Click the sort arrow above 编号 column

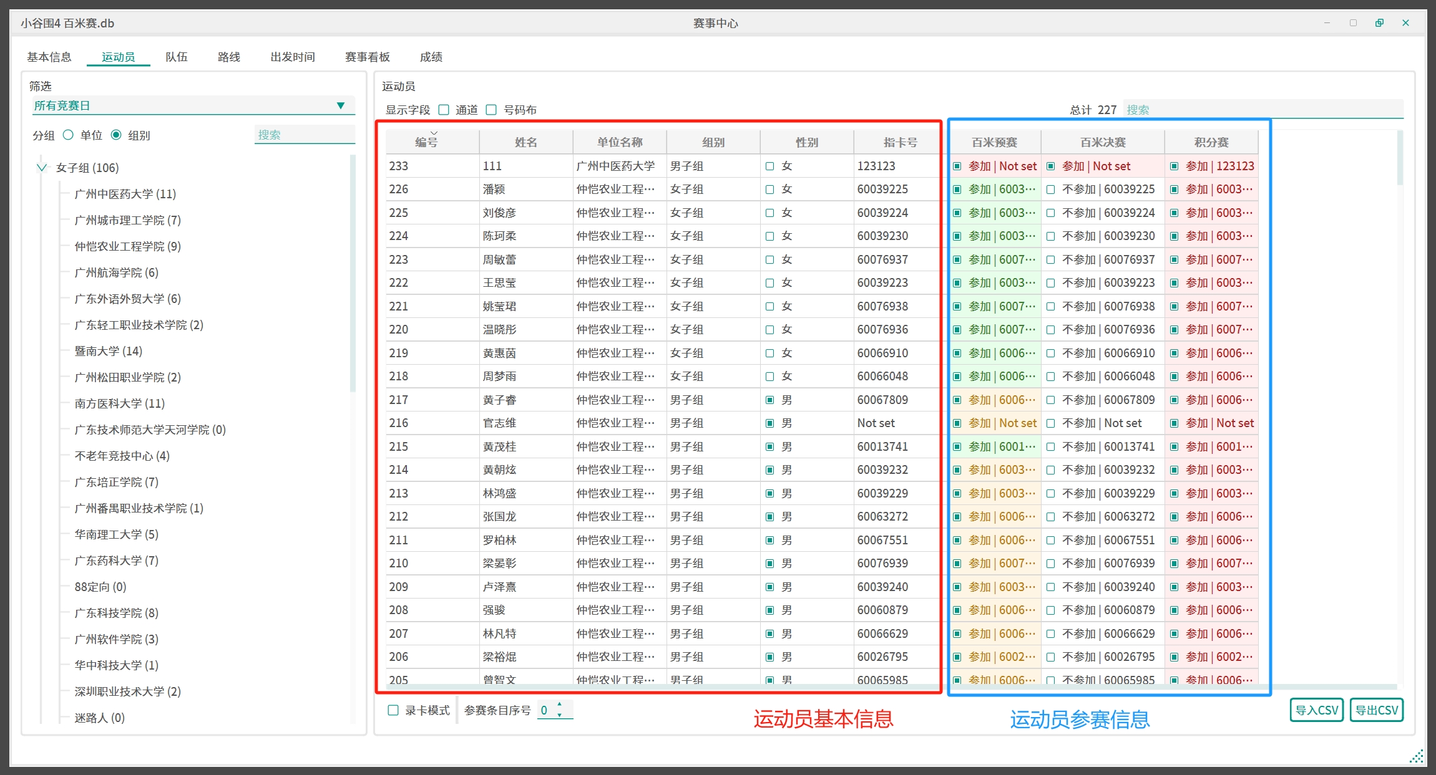tap(434, 133)
